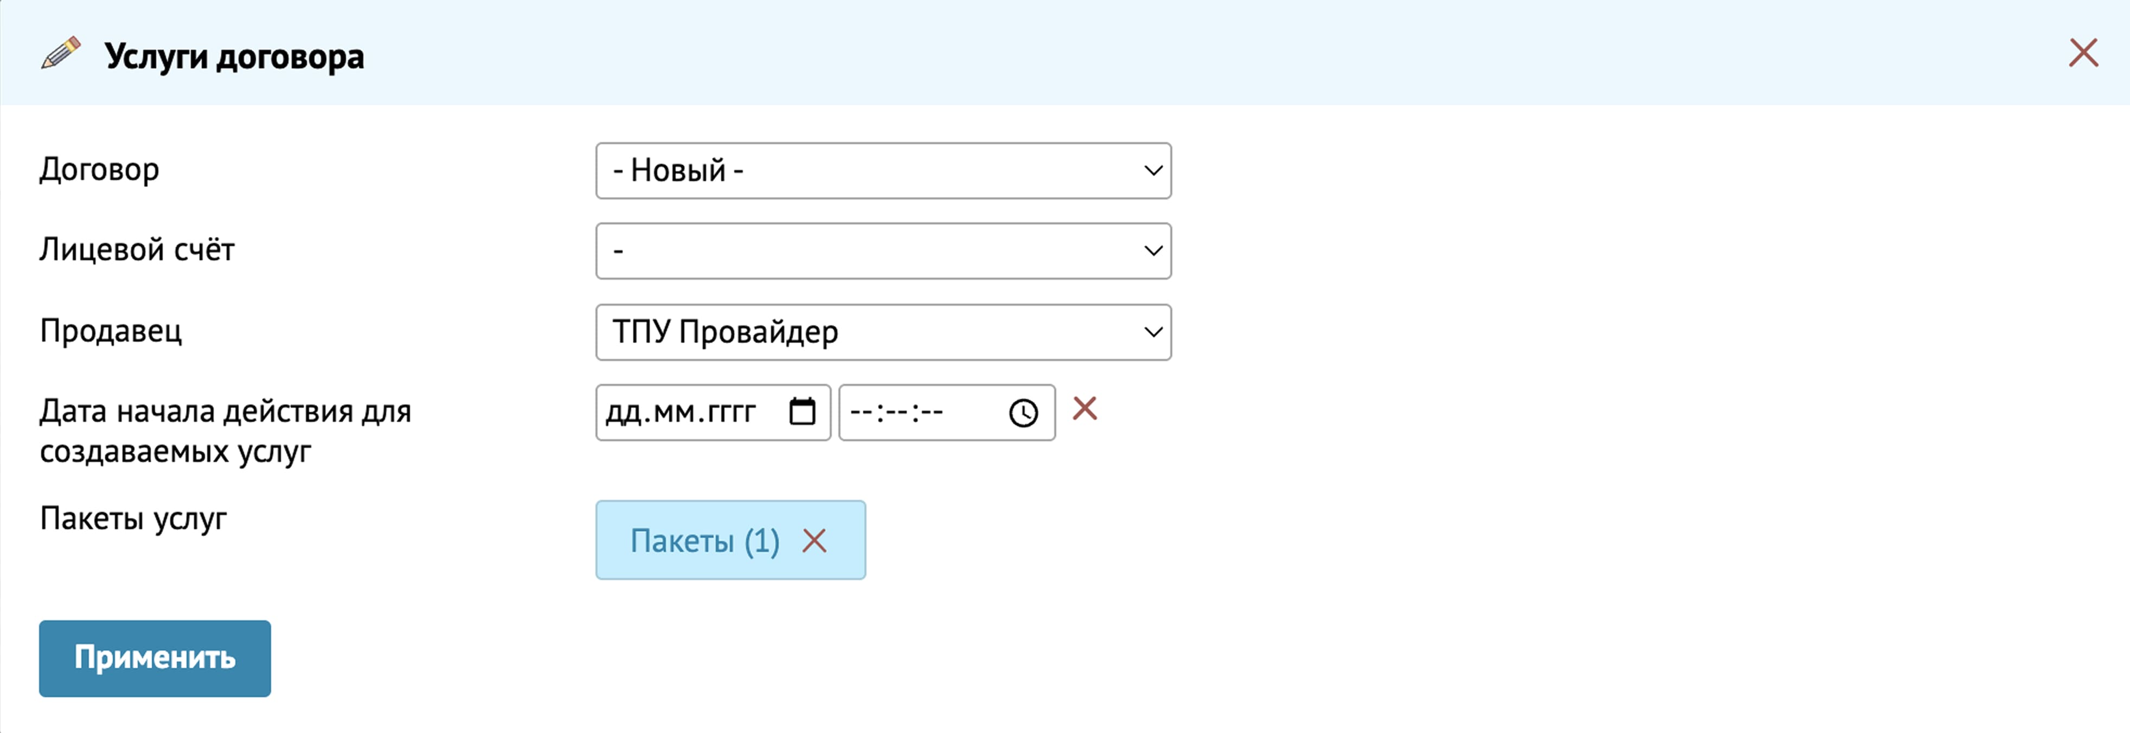Viewport: 2130px width, 733px height.
Task: Click the year segment гггг in date field
Action: coord(731,411)
